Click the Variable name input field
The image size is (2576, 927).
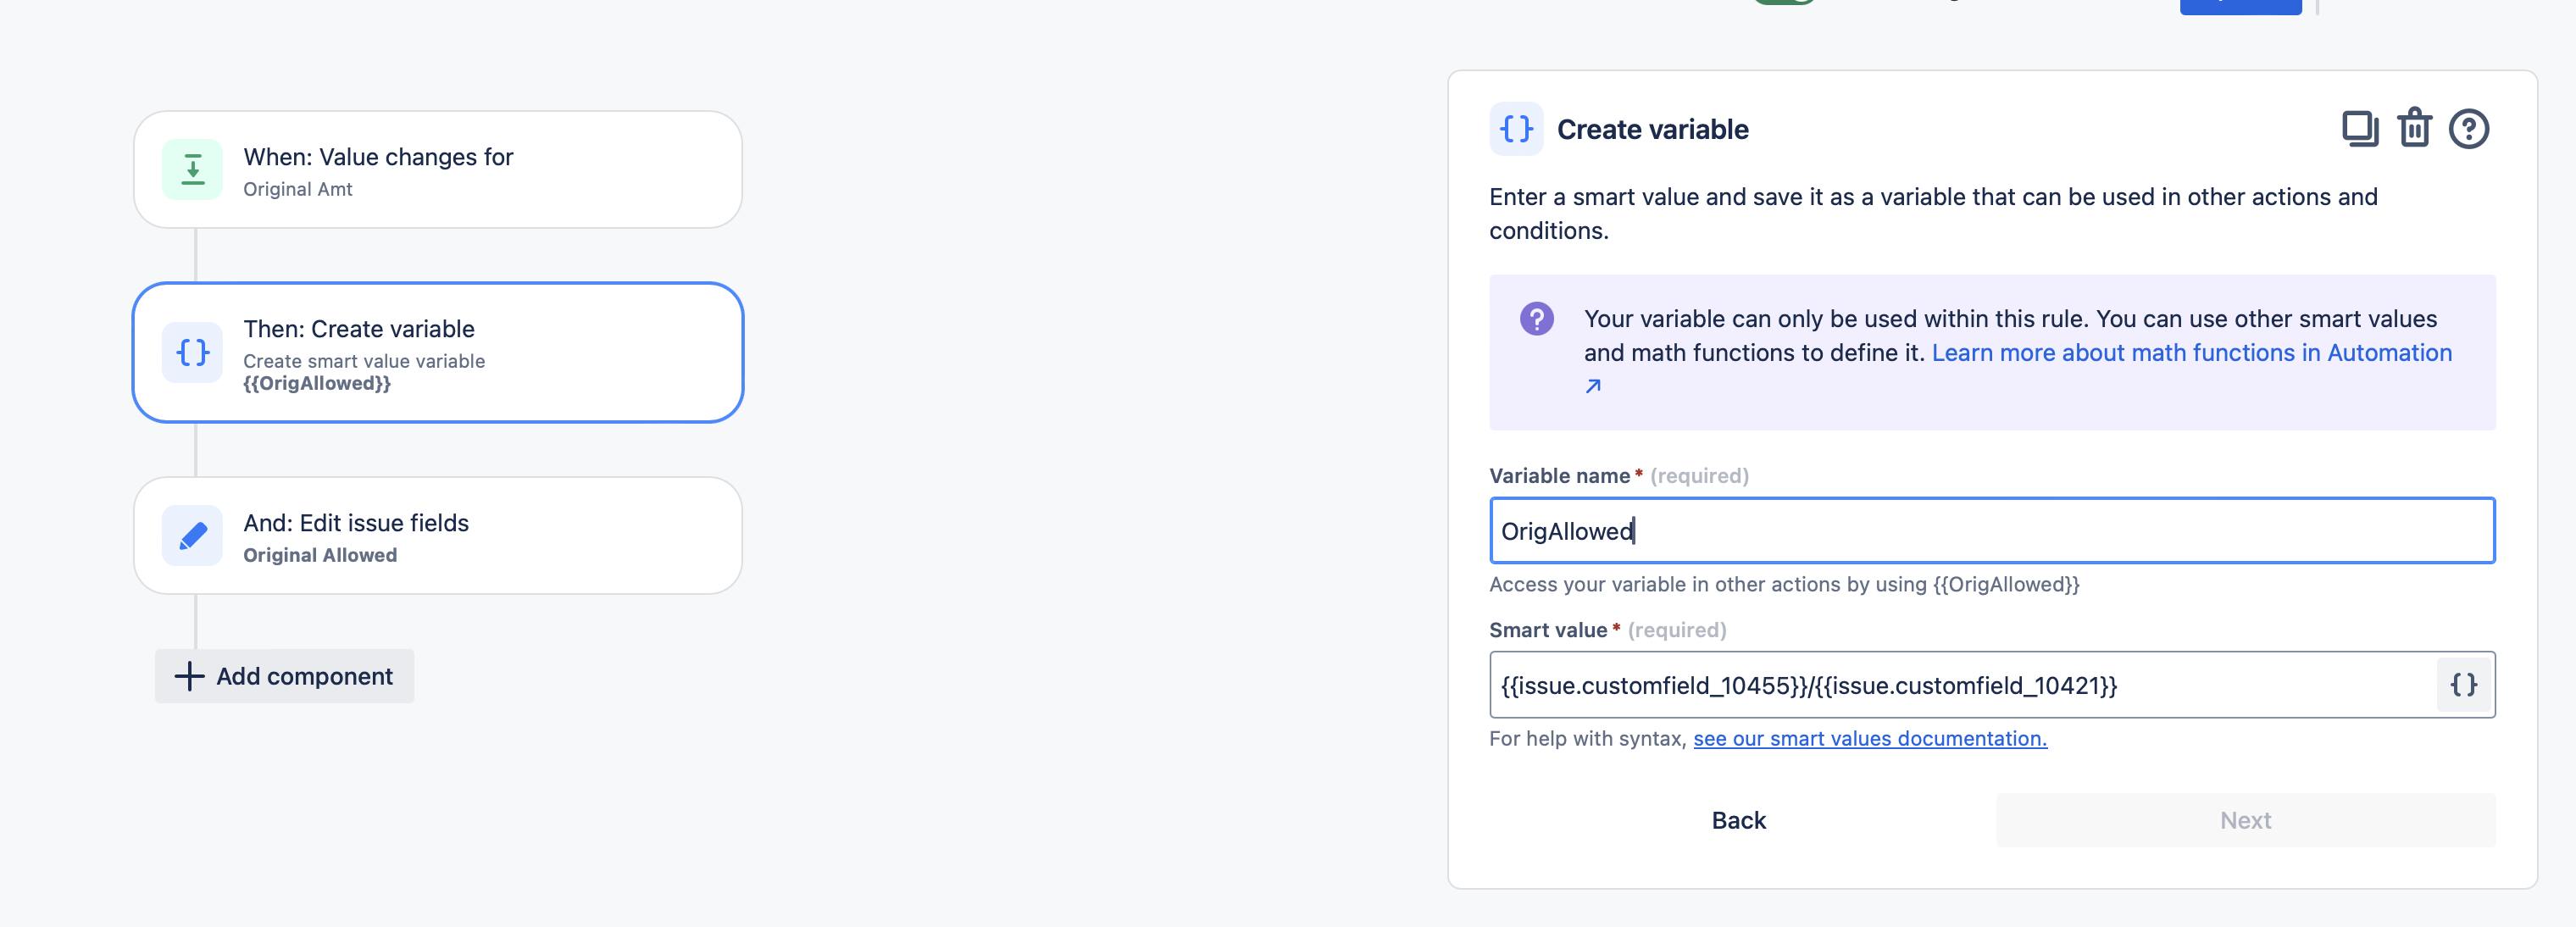pyautogui.click(x=1991, y=531)
